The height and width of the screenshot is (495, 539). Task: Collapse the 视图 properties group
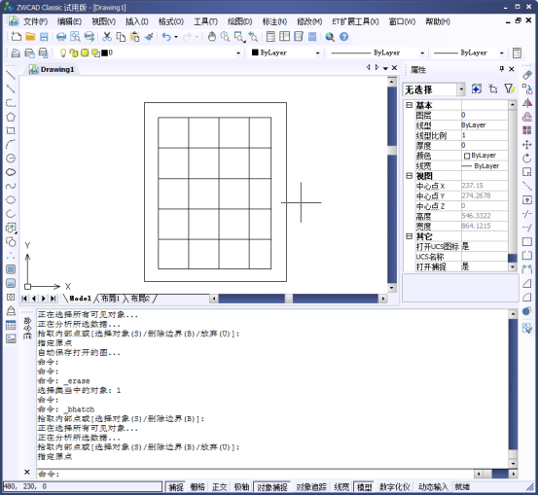pos(409,176)
